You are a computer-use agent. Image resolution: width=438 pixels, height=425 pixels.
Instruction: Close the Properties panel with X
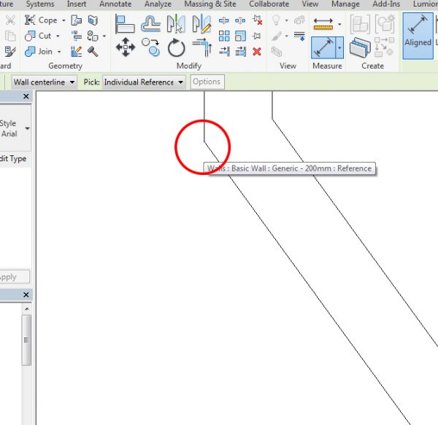coord(26,96)
